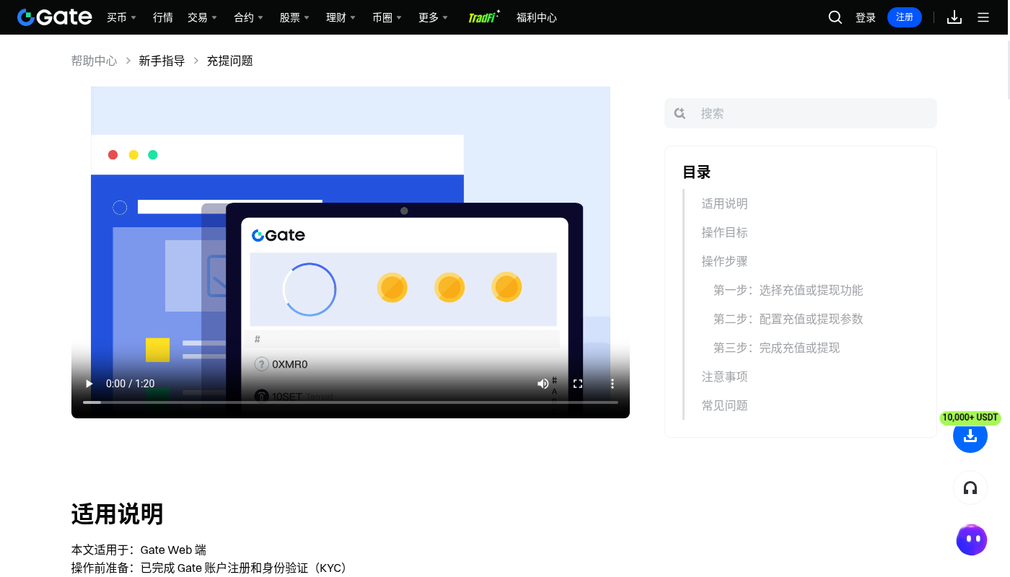Go to 充提问题 breadcrumb
This screenshot has height=577, width=1010.
pyautogui.click(x=230, y=61)
